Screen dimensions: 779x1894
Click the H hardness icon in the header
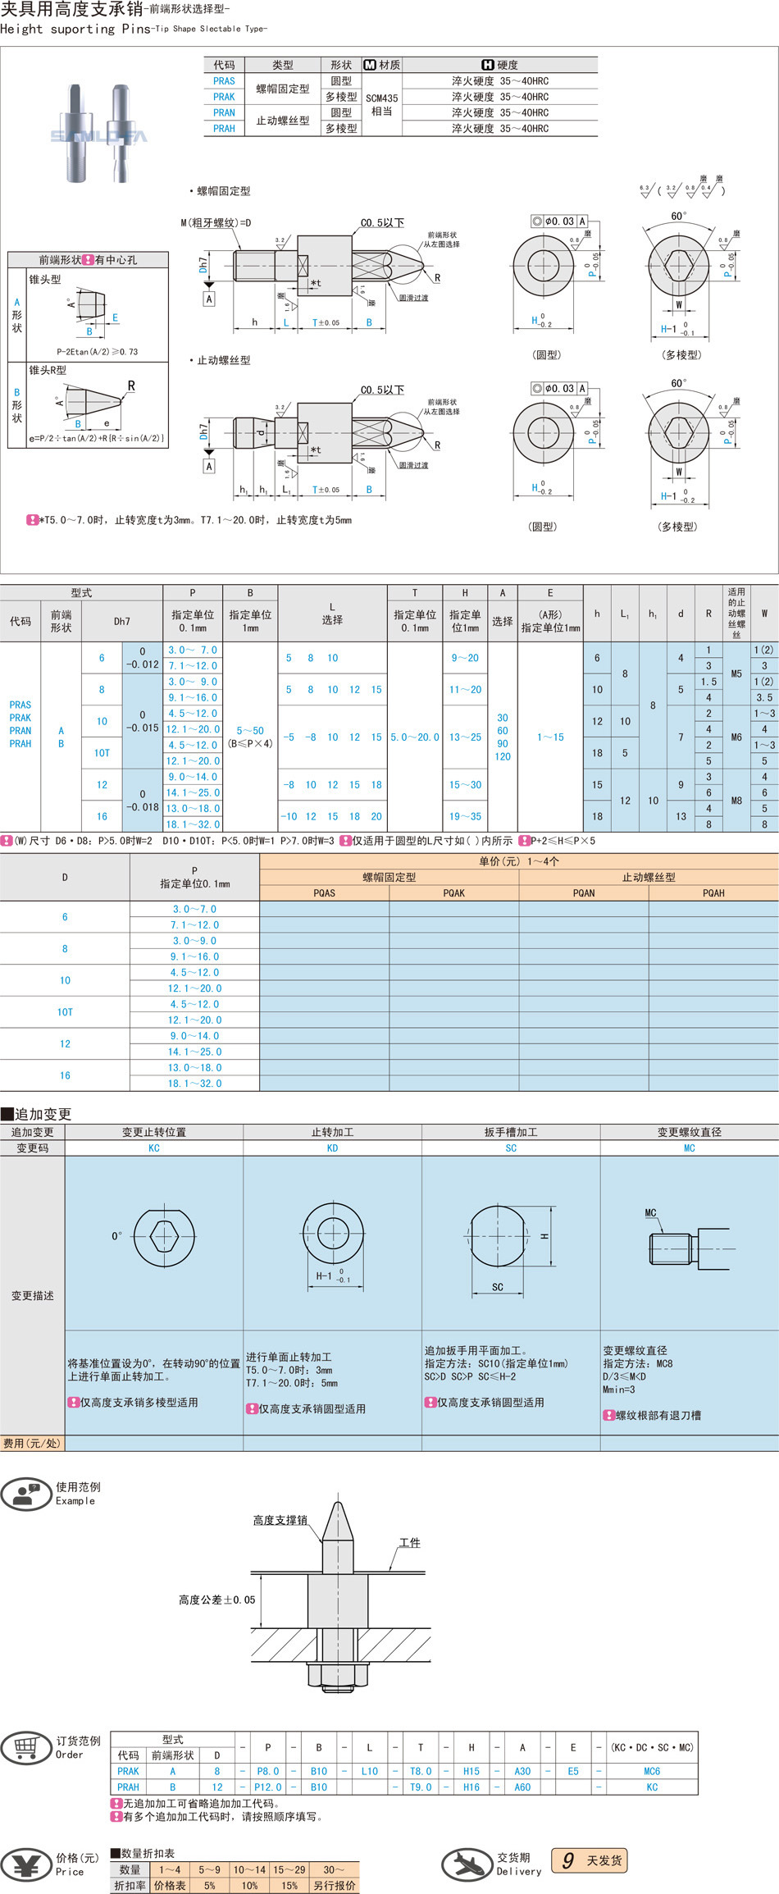[x=488, y=65]
